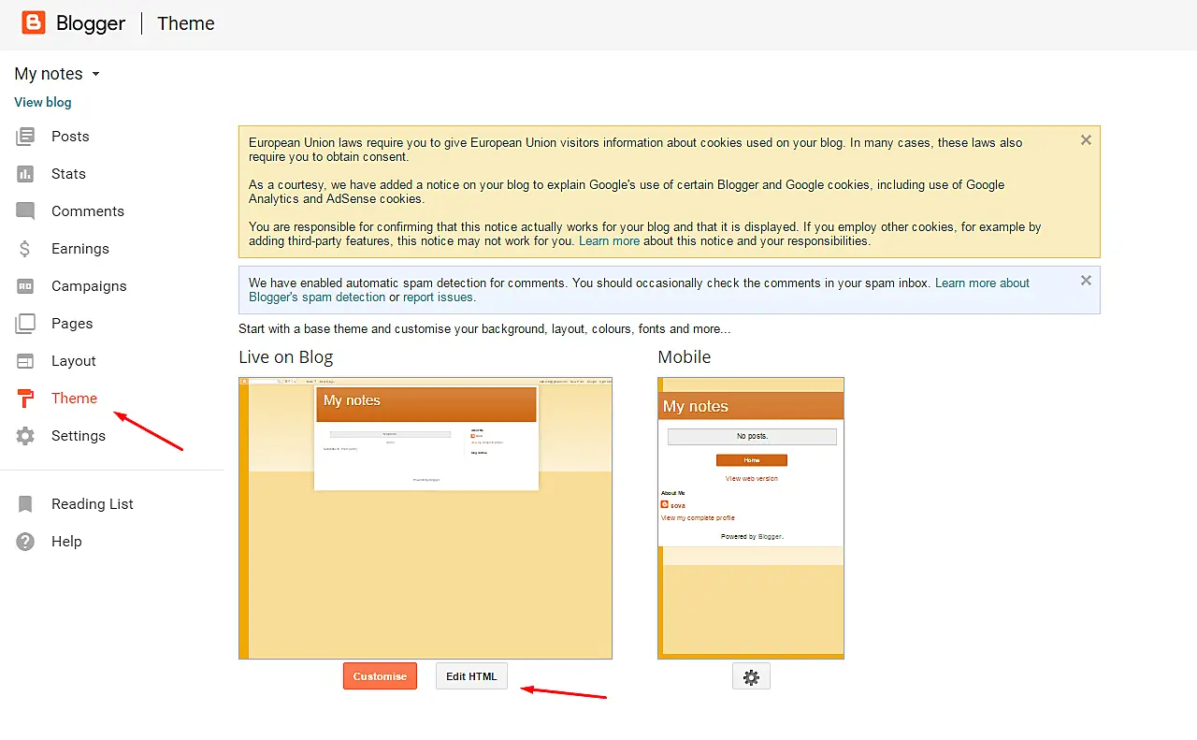Viewport: 1197px width, 740px height.
Task: Open Reading List
Action: tap(93, 504)
